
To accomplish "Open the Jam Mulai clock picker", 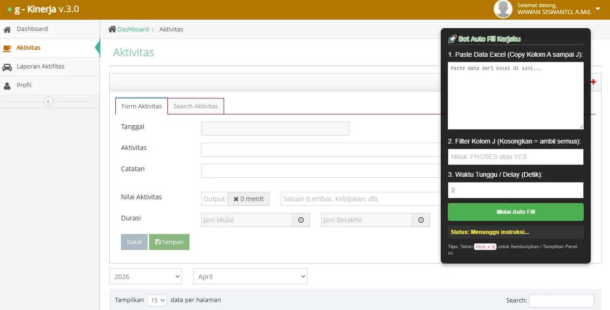I will click(301, 220).
